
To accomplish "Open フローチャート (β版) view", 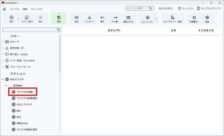I will (173, 19).
